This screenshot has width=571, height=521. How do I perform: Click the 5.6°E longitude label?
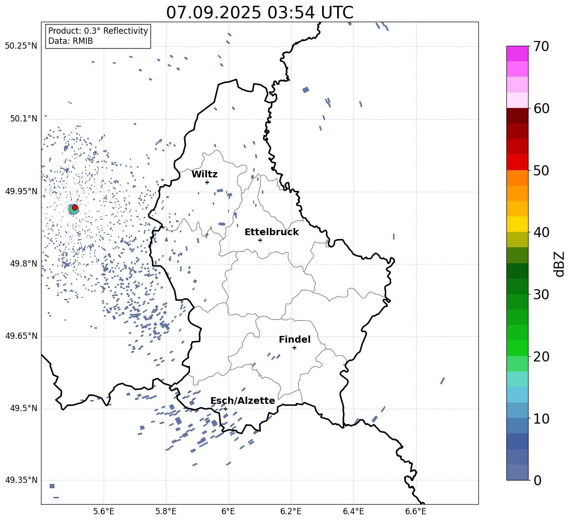tap(104, 511)
